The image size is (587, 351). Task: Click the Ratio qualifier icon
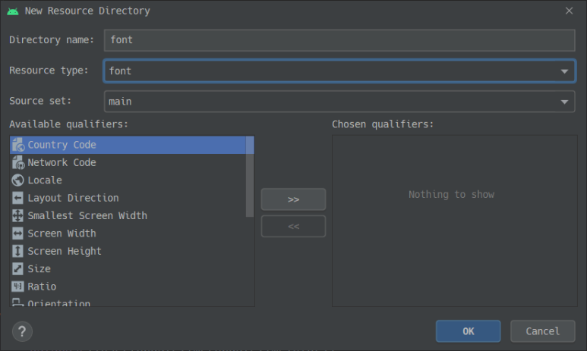pos(18,287)
